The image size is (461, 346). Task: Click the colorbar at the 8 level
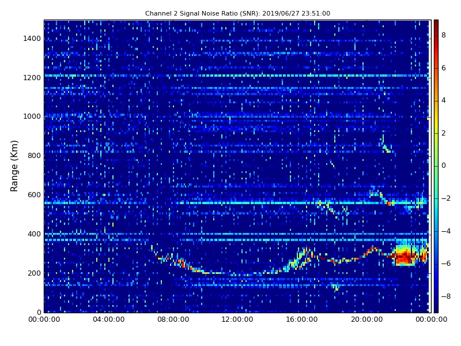pyautogui.click(x=436, y=35)
